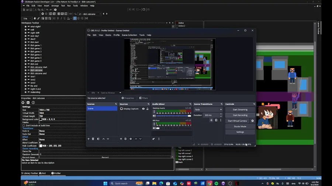The width and height of the screenshot is (332, 186).
Task: Move scene up in Scenes dock
Action: pyautogui.click(x=104, y=139)
